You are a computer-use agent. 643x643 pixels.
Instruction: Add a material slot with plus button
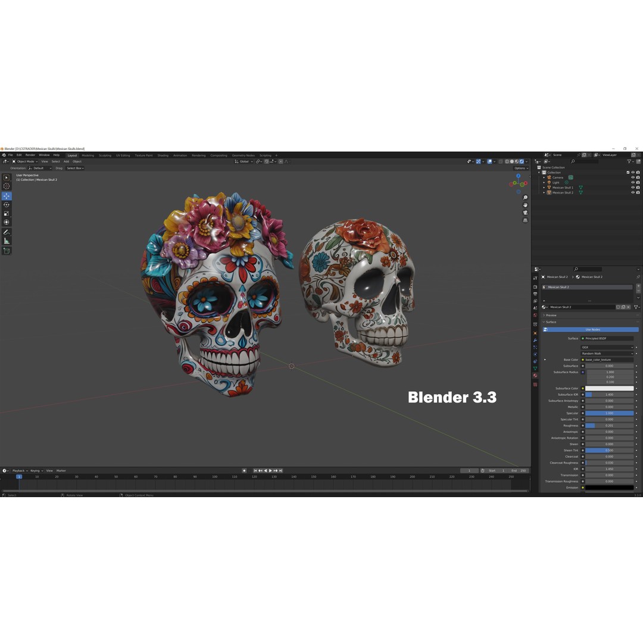(638, 286)
